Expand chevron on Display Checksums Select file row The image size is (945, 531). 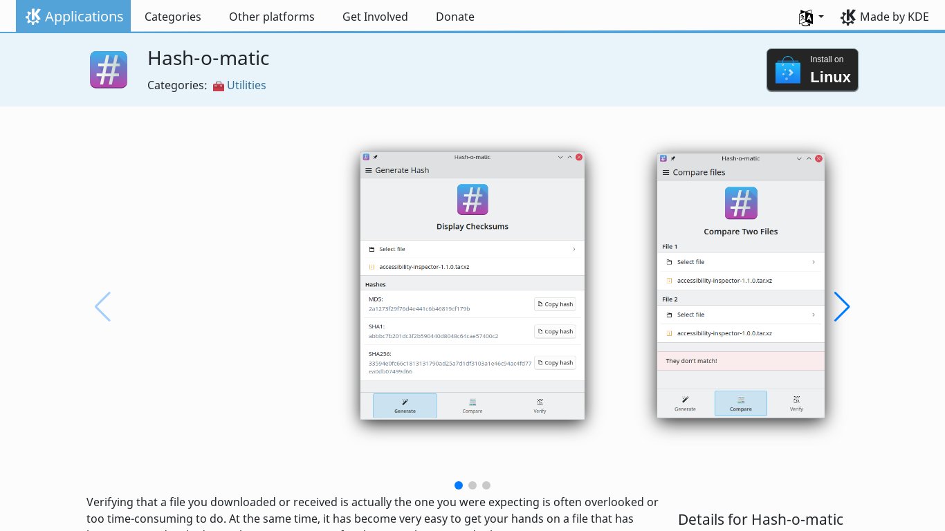[x=574, y=249]
